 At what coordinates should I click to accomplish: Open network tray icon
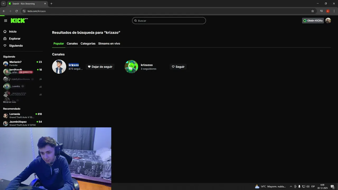click(x=304, y=187)
